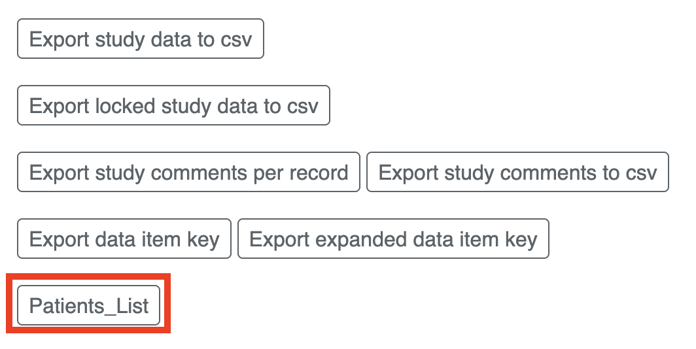Get the expanded data item key export
696x349 pixels.
click(392, 239)
